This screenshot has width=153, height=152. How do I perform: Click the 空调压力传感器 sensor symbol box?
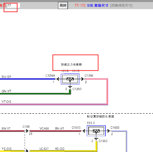click(70, 79)
